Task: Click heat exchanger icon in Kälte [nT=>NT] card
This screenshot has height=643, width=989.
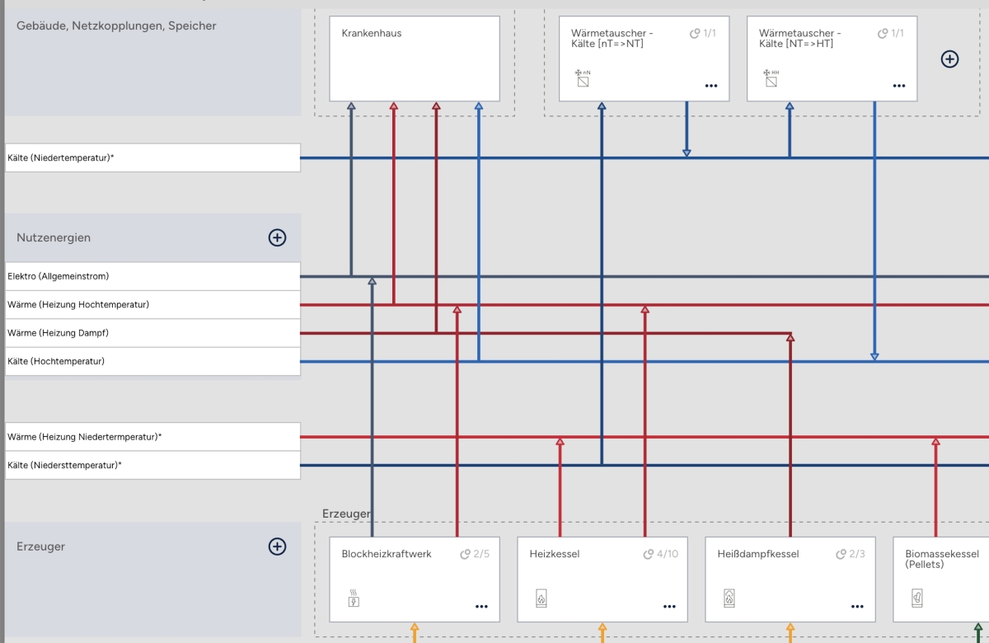Action: click(583, 79)
